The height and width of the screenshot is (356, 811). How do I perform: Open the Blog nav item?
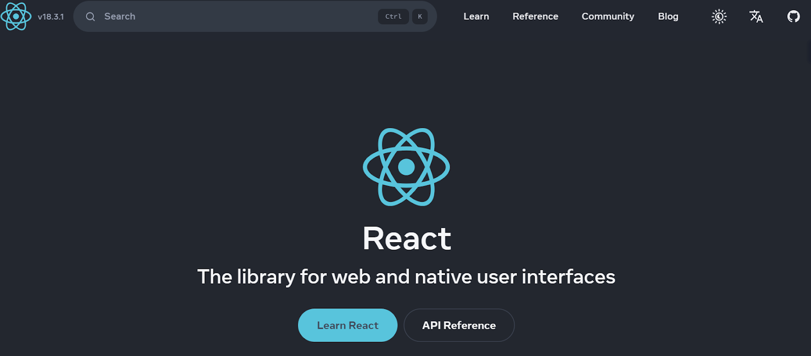point(668,16)
